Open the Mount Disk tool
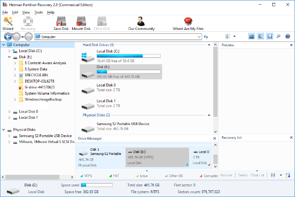Screen dimensions: 295x197 81,24
